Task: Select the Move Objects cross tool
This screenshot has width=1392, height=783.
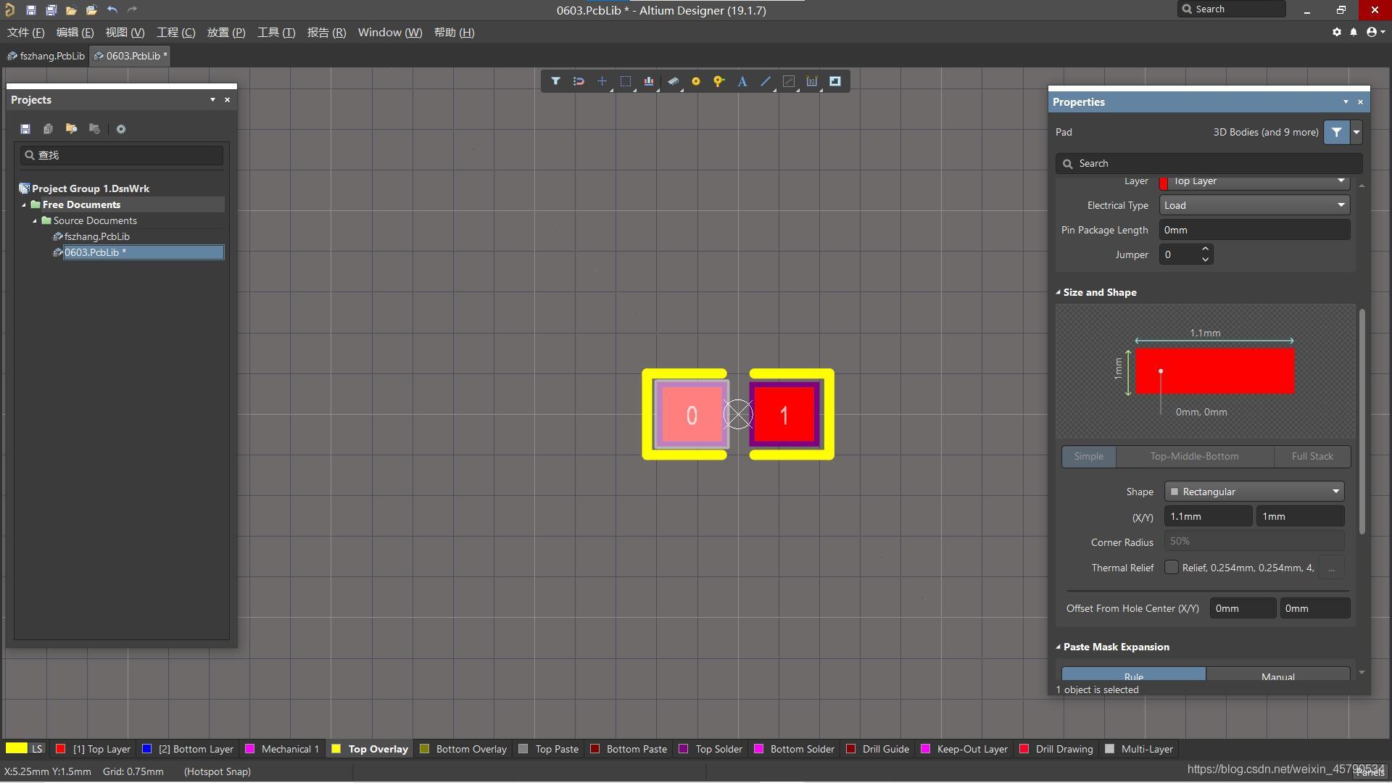Action: pyautogui.click(x=602, y=81)
